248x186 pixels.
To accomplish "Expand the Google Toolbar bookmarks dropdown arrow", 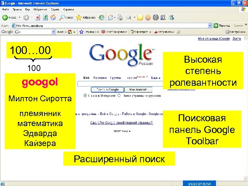I will click(98, 32).
